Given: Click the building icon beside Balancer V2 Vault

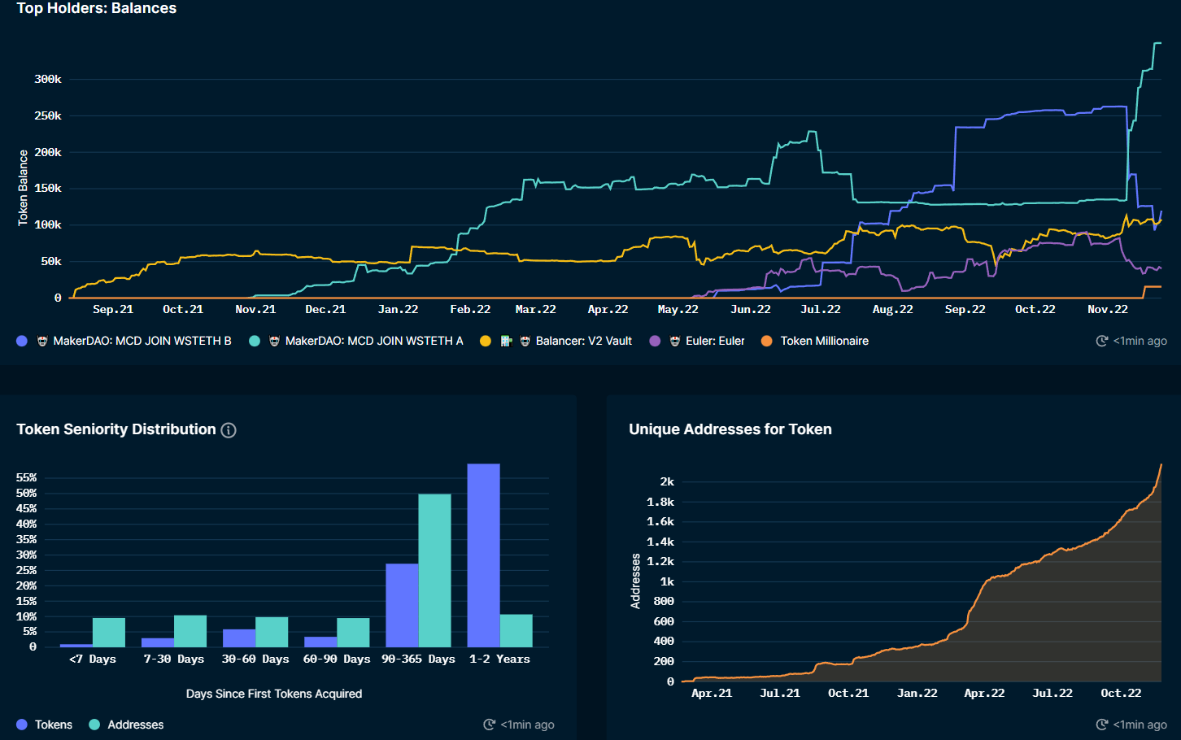Looking at the screenshot, I should click(506, 341).
